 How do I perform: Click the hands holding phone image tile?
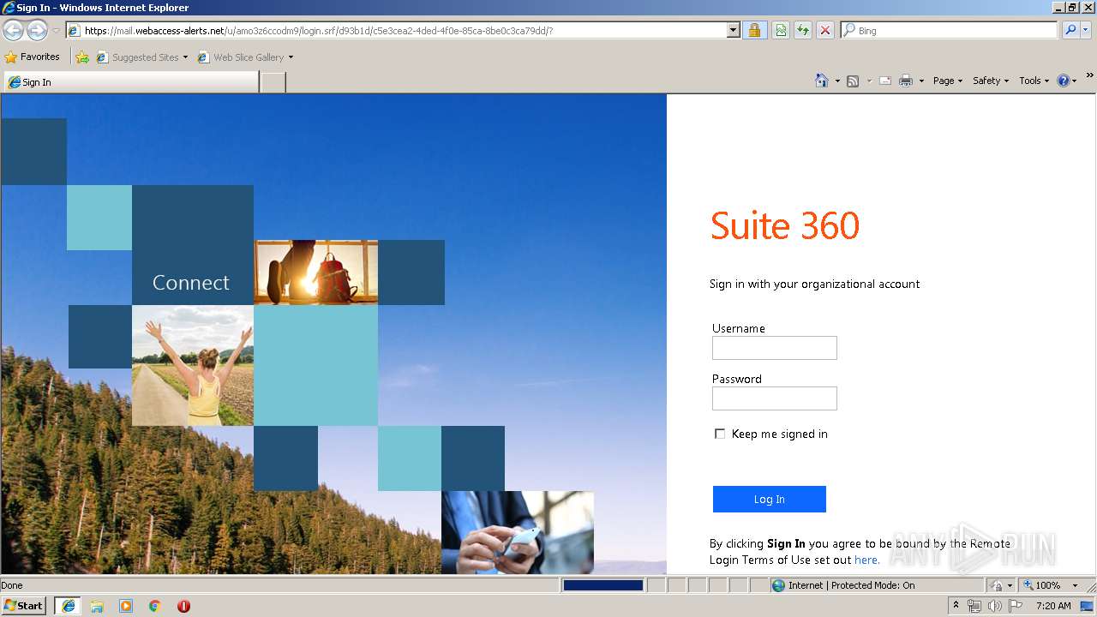(518, 532)
